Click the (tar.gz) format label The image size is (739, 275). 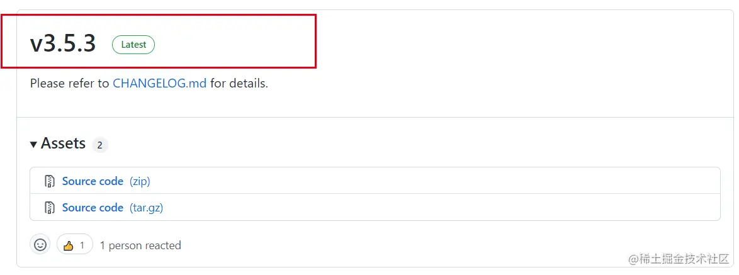click(146, 208)
